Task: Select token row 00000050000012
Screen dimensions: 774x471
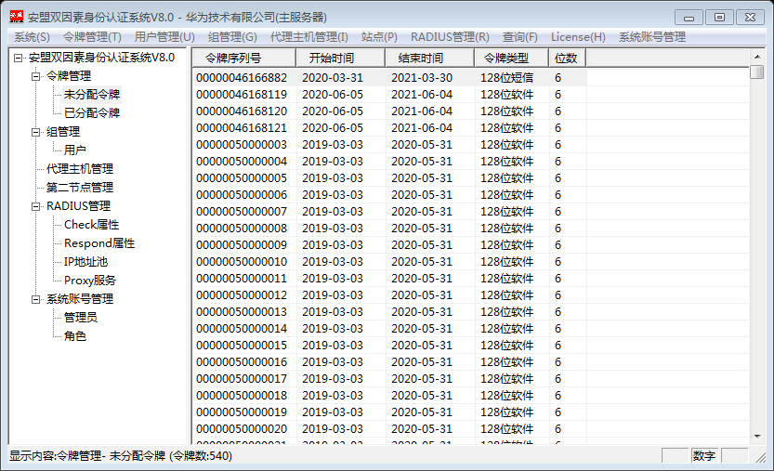Action: pyautogui.click(x=389, y=295)
